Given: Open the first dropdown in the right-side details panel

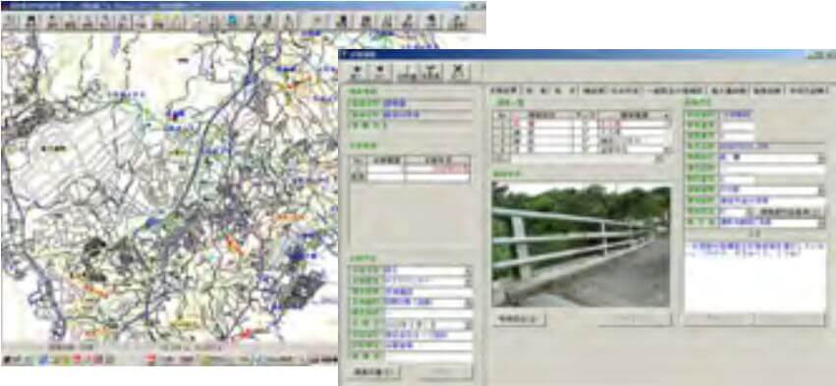Looking at the screenshot, I should click(x=771, y=158).
